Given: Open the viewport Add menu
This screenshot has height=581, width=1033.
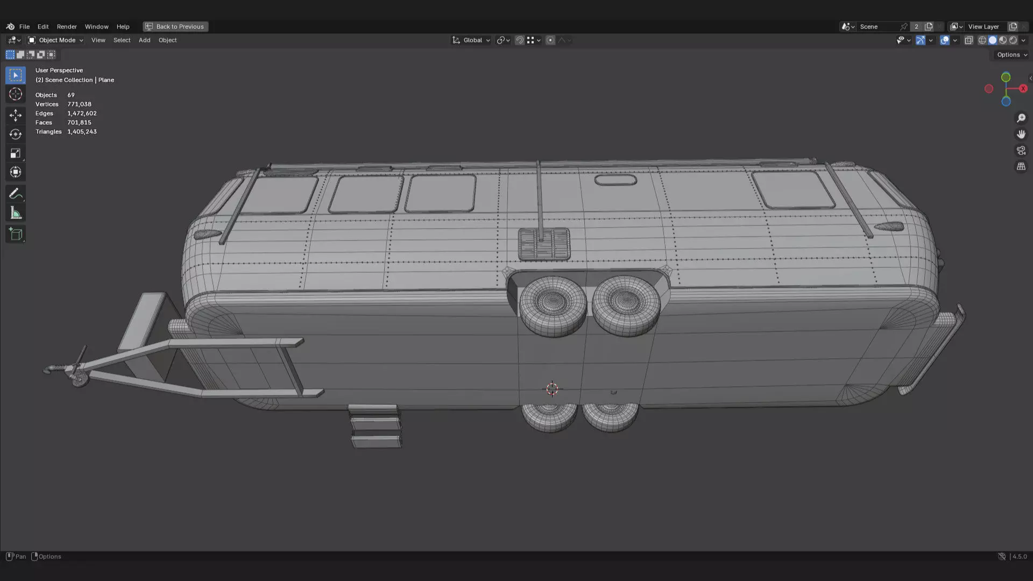Looking at the screenshot, I should click(x=144, y=40).
